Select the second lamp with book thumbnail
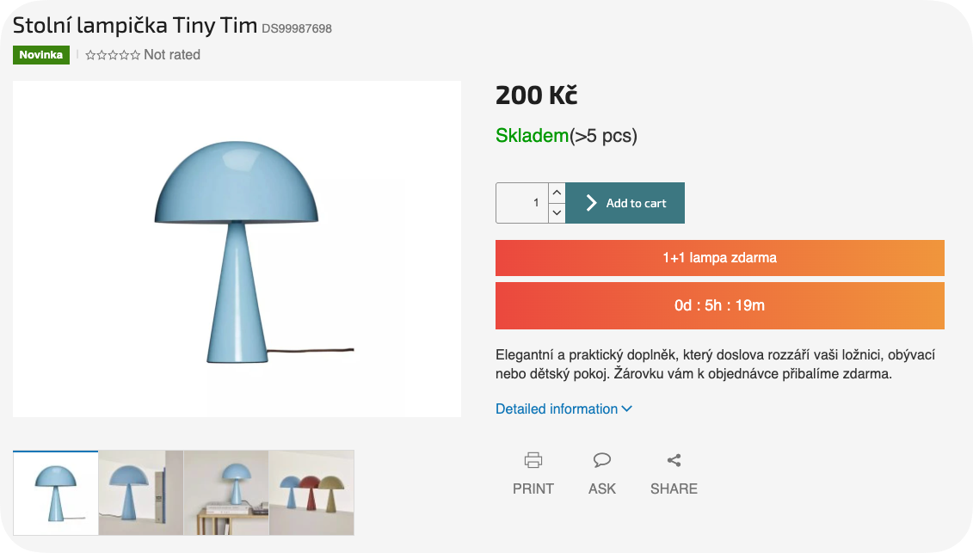The height and width of the screenshot is (553, 973). (141, 493)
